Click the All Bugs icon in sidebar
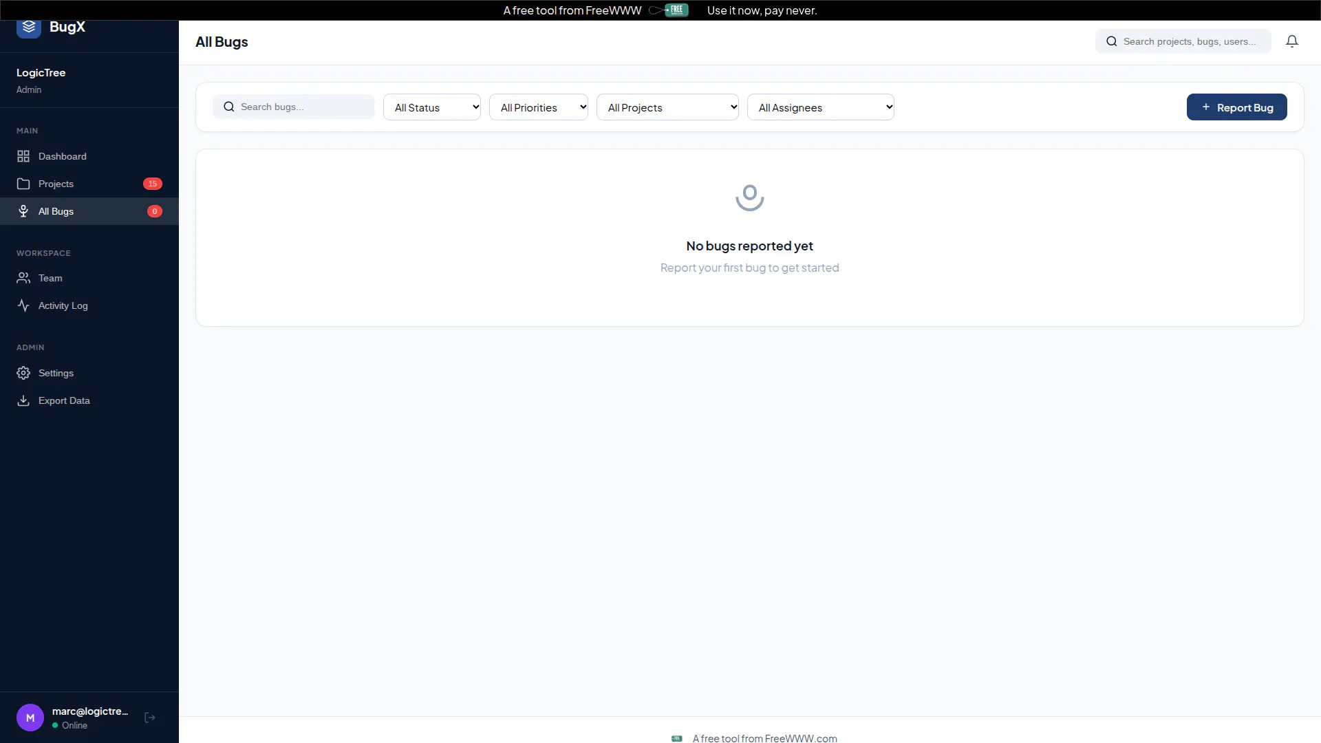 point(23,211)
